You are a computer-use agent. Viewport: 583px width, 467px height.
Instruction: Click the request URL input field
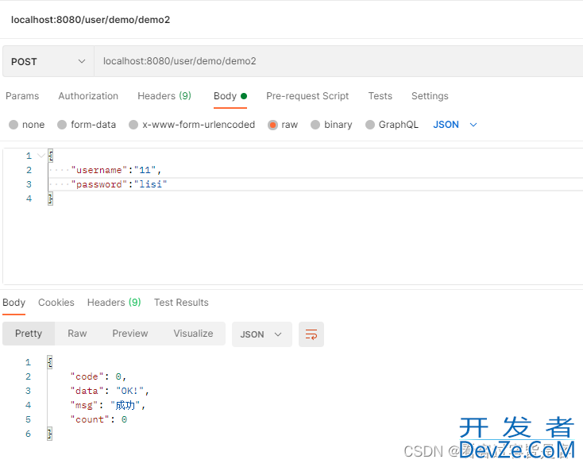coord(338,61)
